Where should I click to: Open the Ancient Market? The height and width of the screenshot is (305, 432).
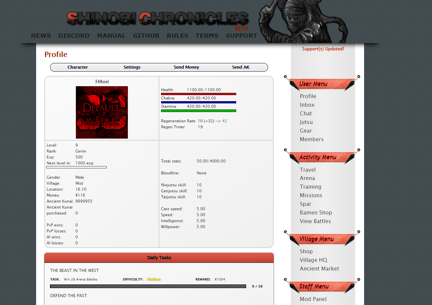(319, 269)
